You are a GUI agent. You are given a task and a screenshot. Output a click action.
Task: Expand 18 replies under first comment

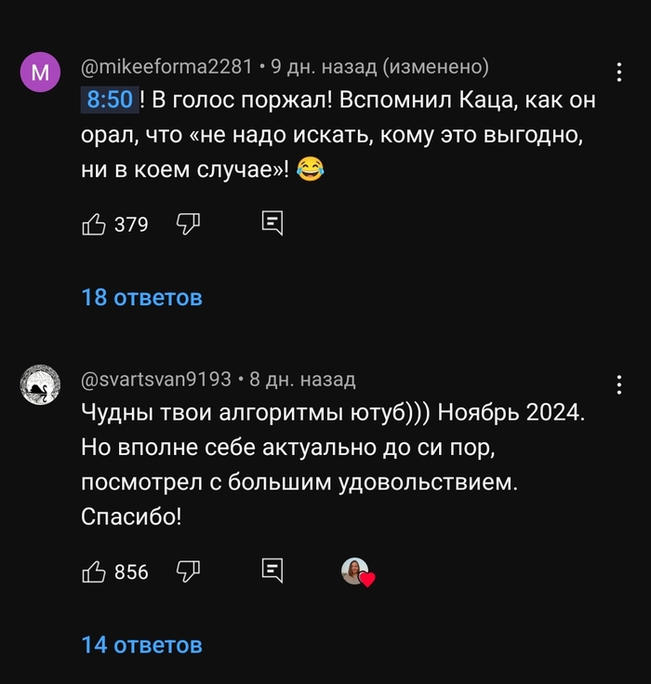[x=141, y=298]
